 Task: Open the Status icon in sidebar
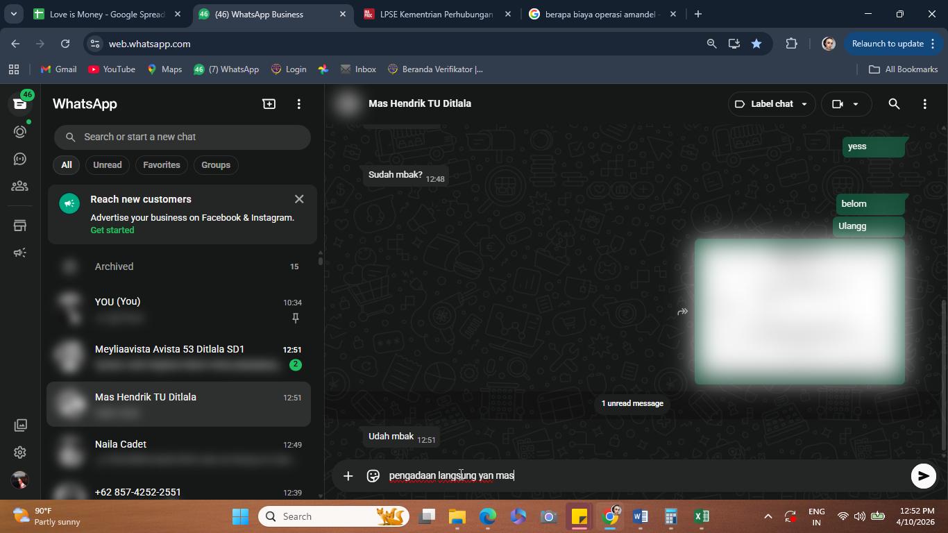click(20, 131)
